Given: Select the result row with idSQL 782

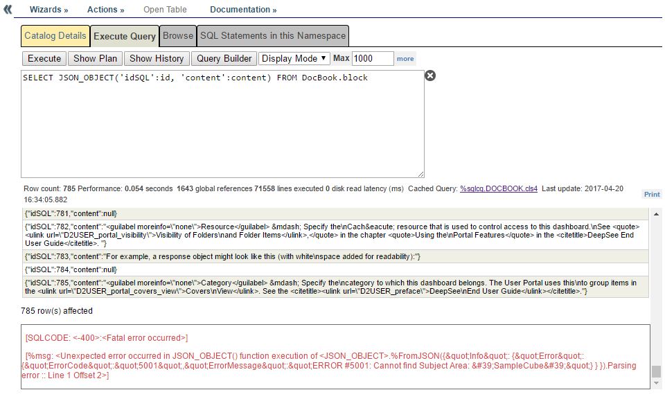Looking at the screenshot, I should 335,235.
